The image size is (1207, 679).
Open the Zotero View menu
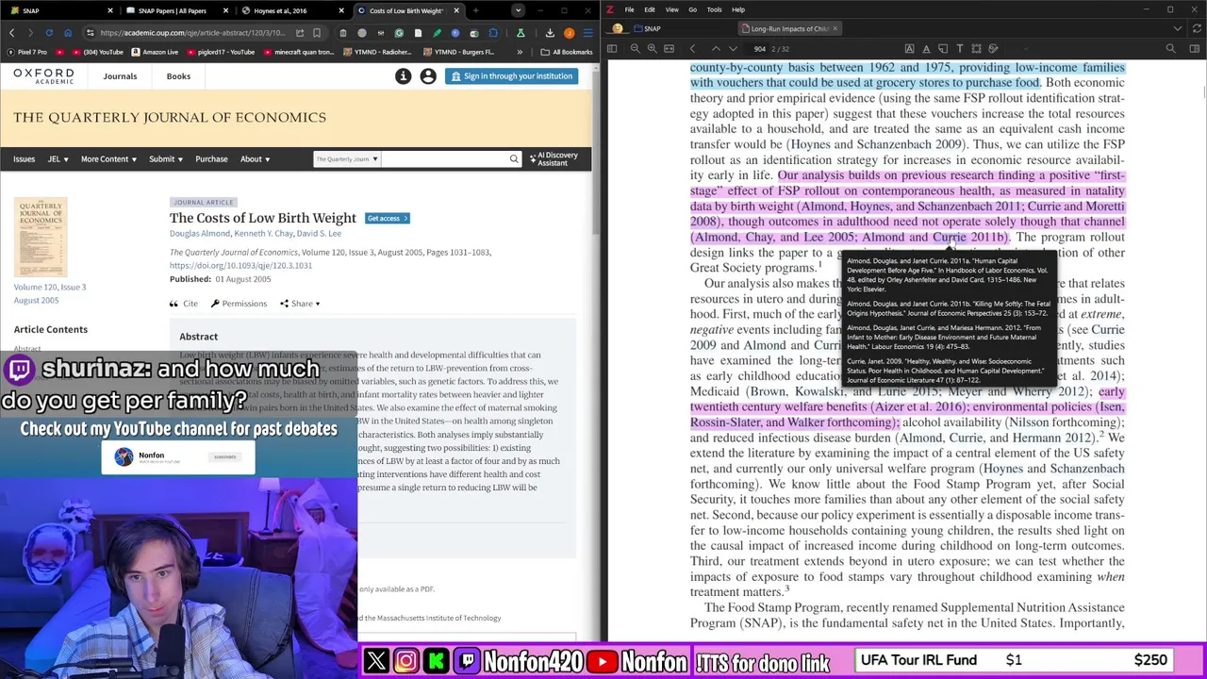[x=671, y=9]
